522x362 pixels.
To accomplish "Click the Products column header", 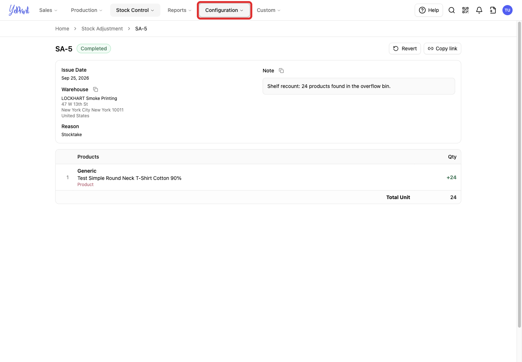I will pyautogui.click(x=88, y=157).
